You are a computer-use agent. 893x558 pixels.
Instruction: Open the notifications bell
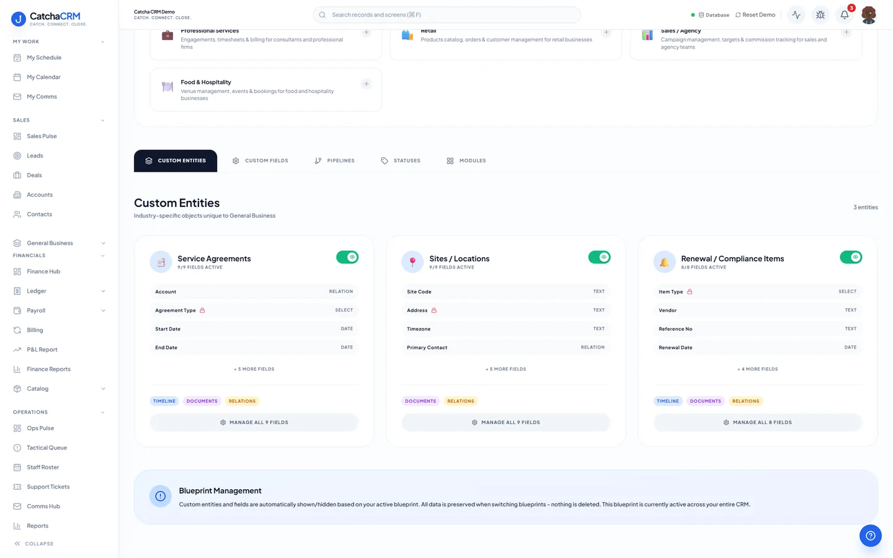tap(845, 15)
